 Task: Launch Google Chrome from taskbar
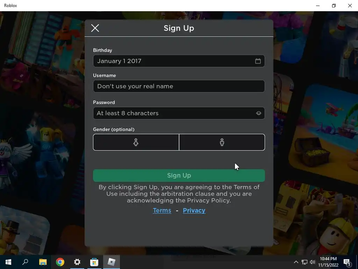point(60,262)
